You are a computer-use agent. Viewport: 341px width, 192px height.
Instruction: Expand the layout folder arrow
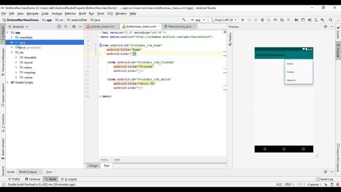tap(17, 62)
